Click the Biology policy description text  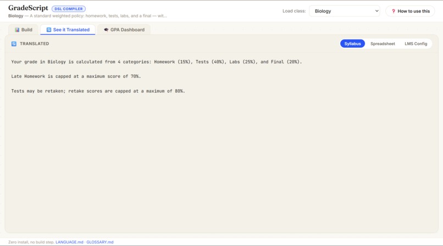pos(87,16)
